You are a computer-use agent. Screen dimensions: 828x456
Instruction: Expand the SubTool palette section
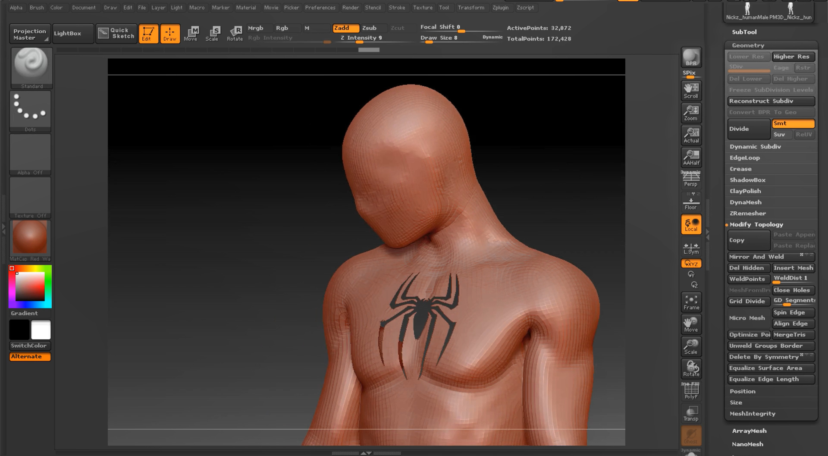tap(744, 32)
